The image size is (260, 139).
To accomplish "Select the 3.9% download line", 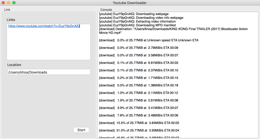I will (x=138, y=108).
